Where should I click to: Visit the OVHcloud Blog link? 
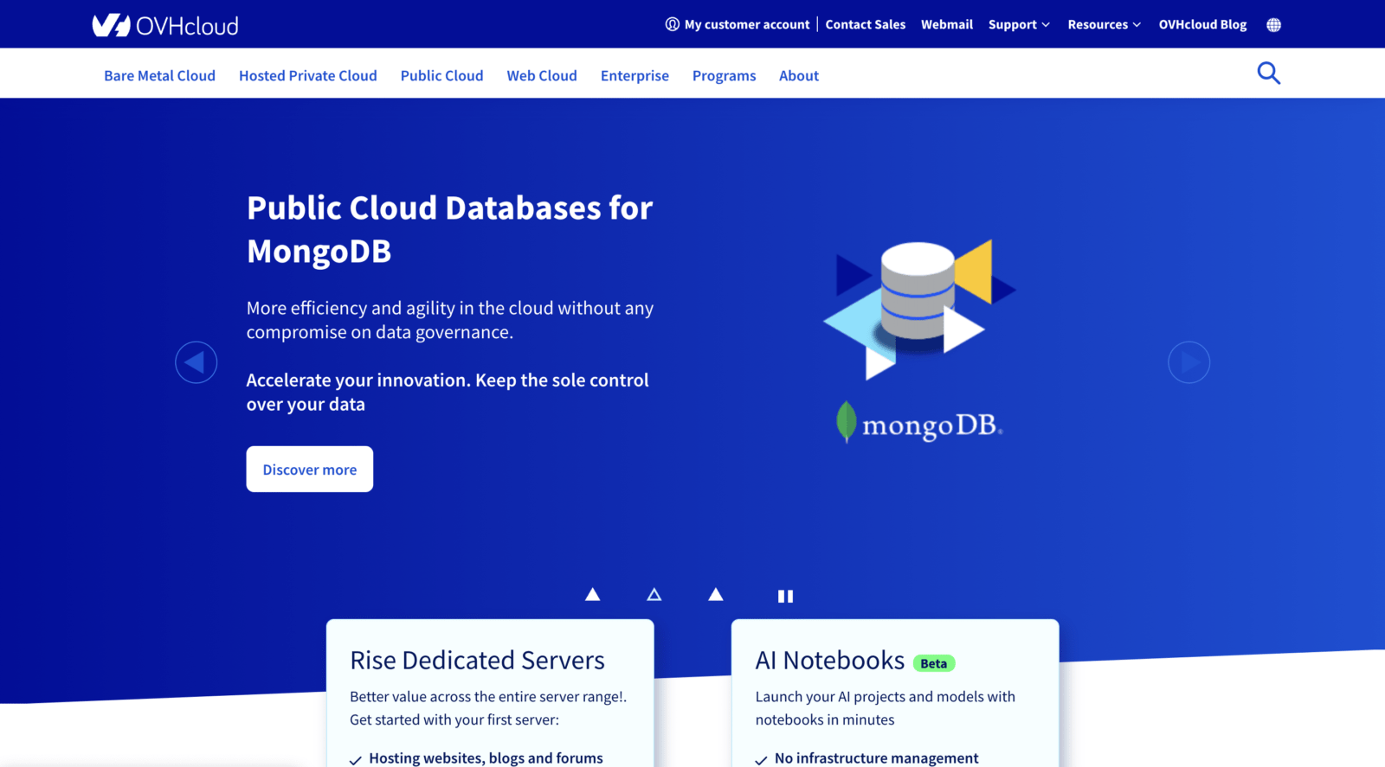pos(1202,24)
